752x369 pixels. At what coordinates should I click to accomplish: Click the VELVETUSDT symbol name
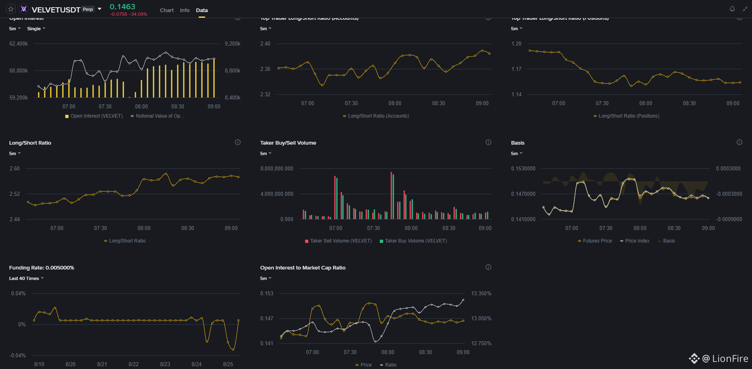coord(56,10)
